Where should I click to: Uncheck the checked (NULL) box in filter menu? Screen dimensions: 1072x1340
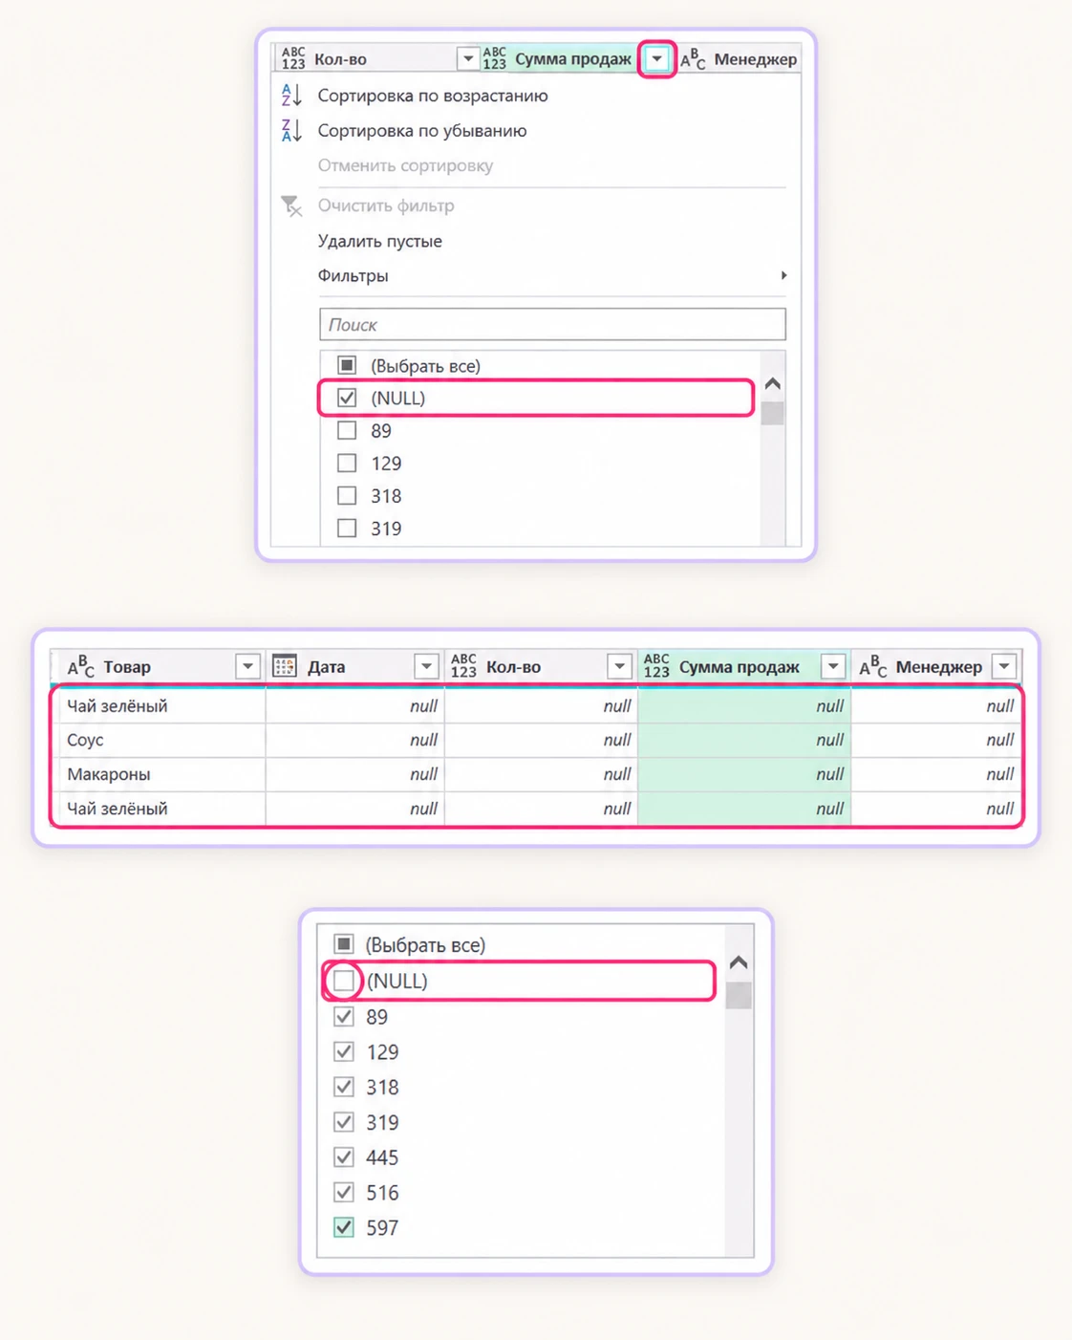(x=347, y=398)
